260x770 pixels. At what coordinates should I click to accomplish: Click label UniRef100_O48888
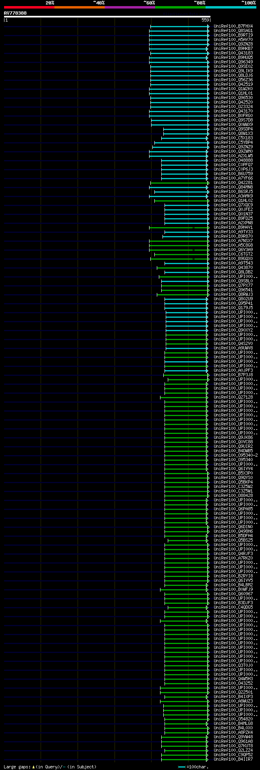click(x=233, y=161)
